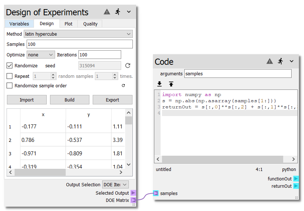
Task: Regenerate the random seed
Action: click(127, 66)
